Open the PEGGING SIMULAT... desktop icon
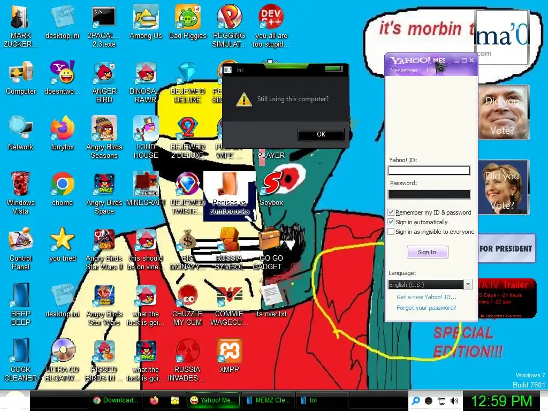The height and width of the screenshot is (411, 548). [229, 26]
